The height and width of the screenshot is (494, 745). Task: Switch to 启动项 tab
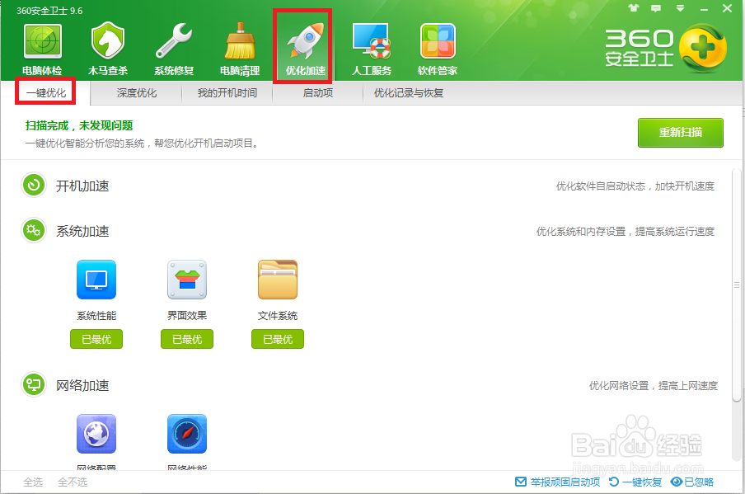(x=318, y=92)
